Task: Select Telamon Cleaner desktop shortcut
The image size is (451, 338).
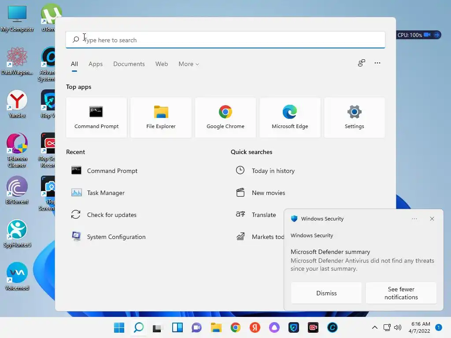Action: [x=17, y=151]
